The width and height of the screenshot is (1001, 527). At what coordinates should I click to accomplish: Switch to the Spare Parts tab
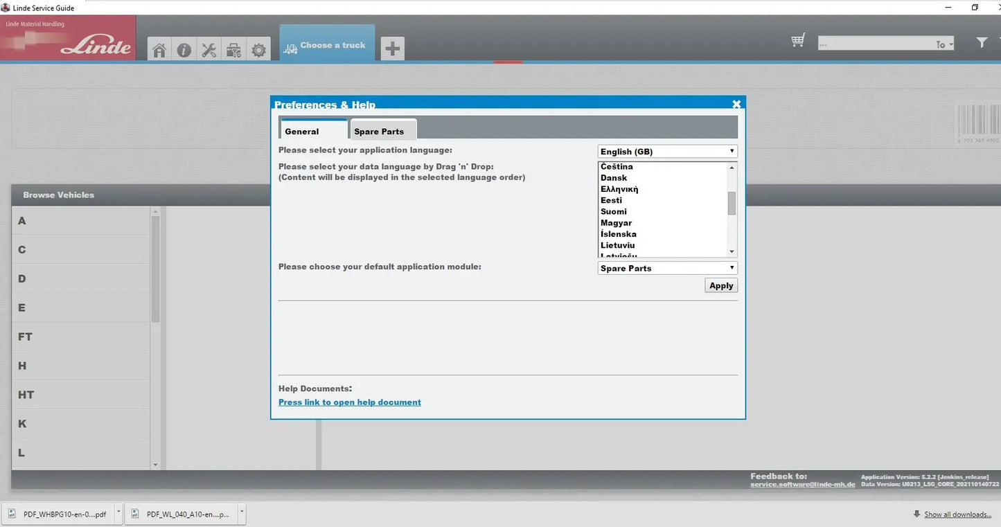pos(382,131)
